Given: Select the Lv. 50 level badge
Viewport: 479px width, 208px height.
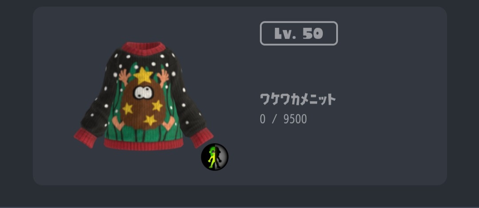Looking at the screenshot, I should [x=299, y=33].
